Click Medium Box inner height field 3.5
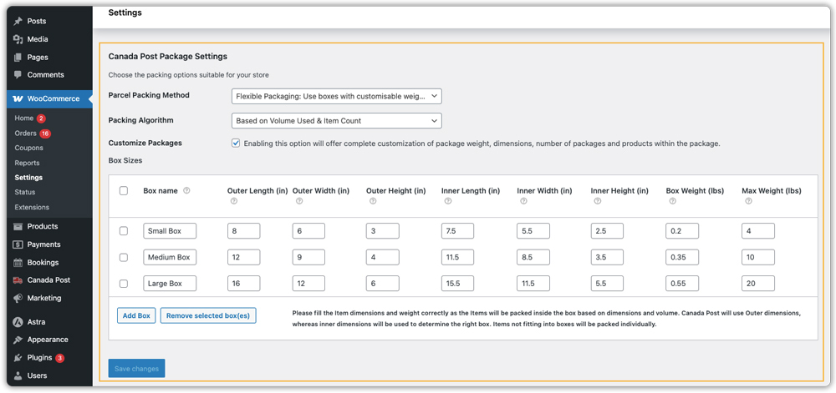836x393 pixels. point(607,257)
